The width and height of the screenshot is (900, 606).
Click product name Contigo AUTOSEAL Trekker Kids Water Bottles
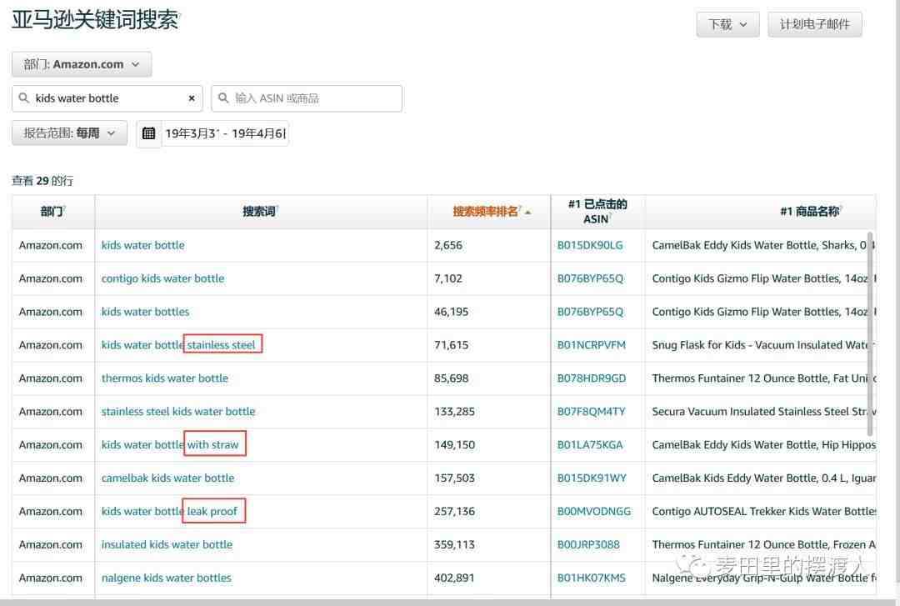click(x=764, y=512)
